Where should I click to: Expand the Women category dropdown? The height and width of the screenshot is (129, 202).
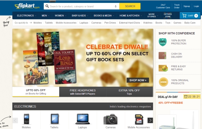tap(60, 16)
